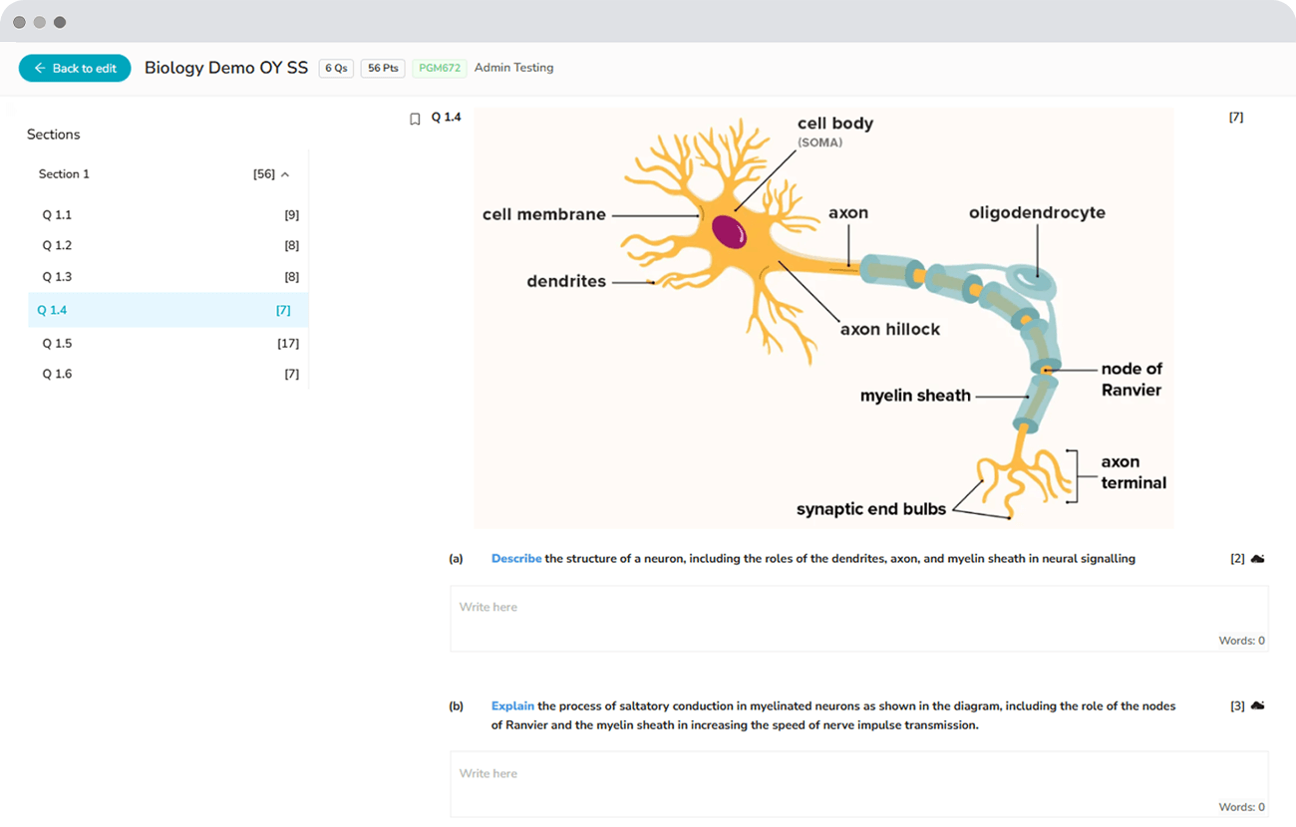Click the red window close dot

[20, 22]
